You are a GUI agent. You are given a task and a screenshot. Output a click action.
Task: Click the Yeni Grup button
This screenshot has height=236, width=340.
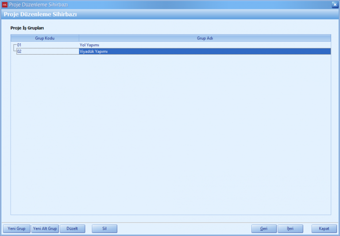point(16,228)
